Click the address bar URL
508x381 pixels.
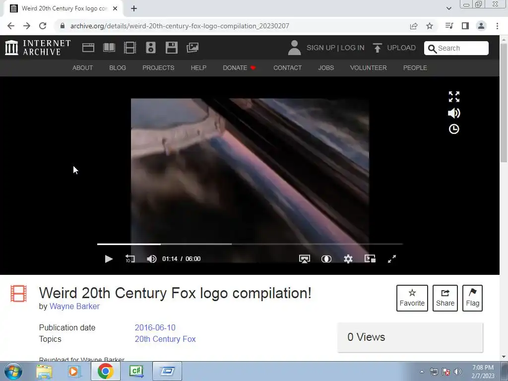(180, 26)
